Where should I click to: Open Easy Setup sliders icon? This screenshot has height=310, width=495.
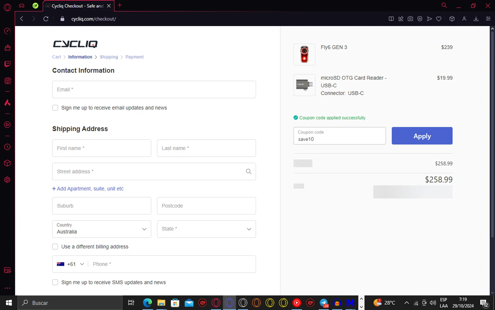click(488, 19)
